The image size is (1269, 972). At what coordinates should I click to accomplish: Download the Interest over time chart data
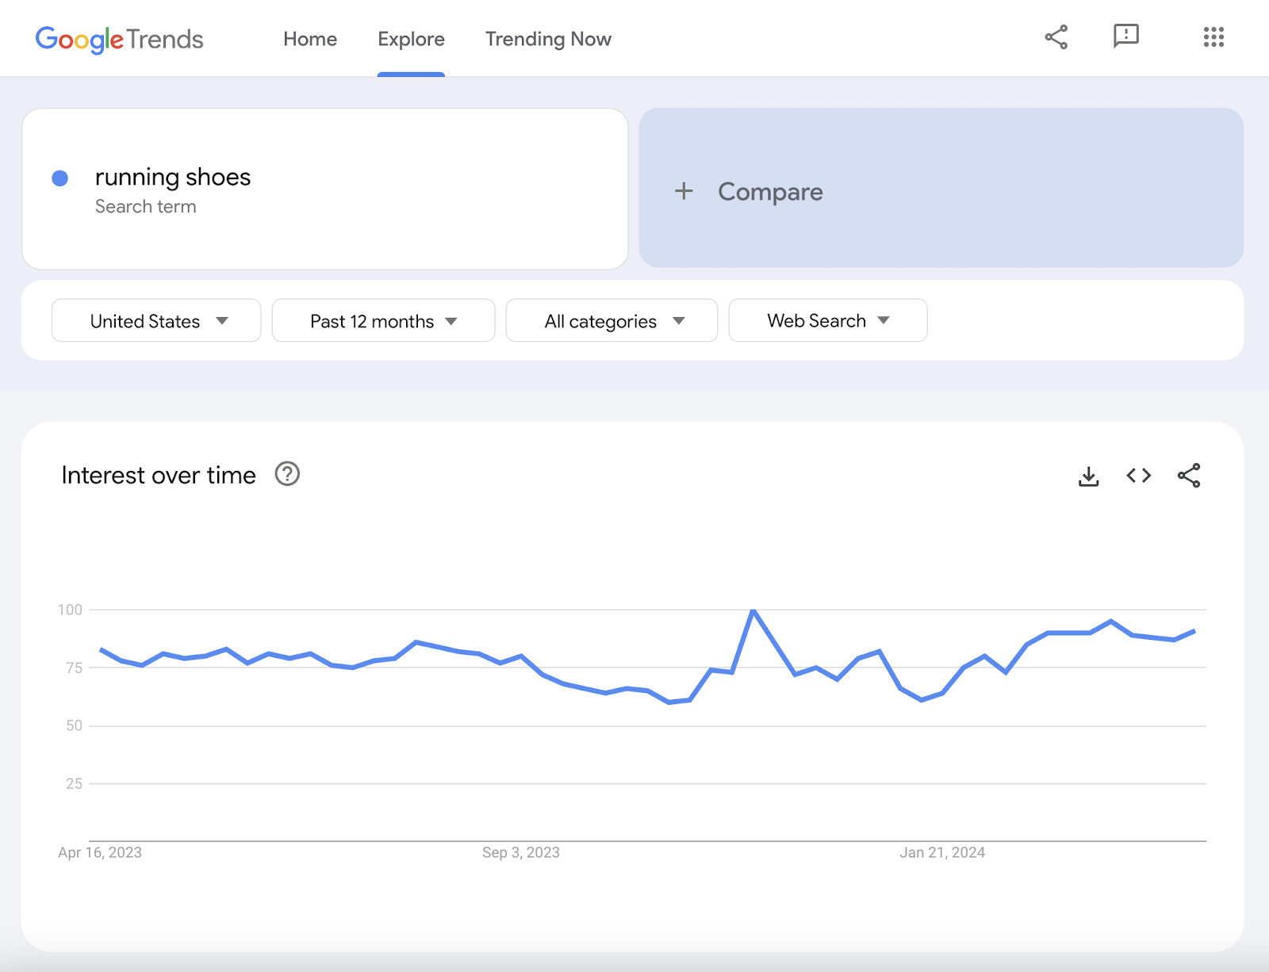click(x=1088, y=476)
